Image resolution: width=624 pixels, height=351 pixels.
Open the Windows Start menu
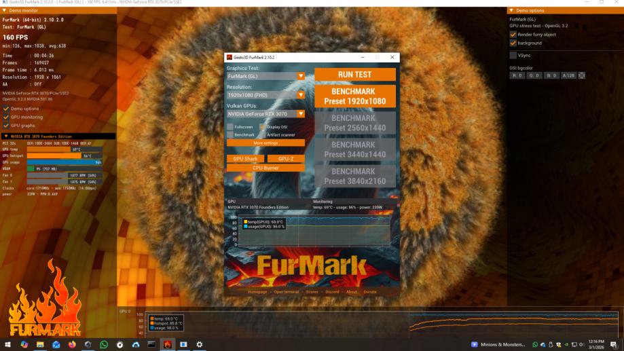[x=7, y=345]
